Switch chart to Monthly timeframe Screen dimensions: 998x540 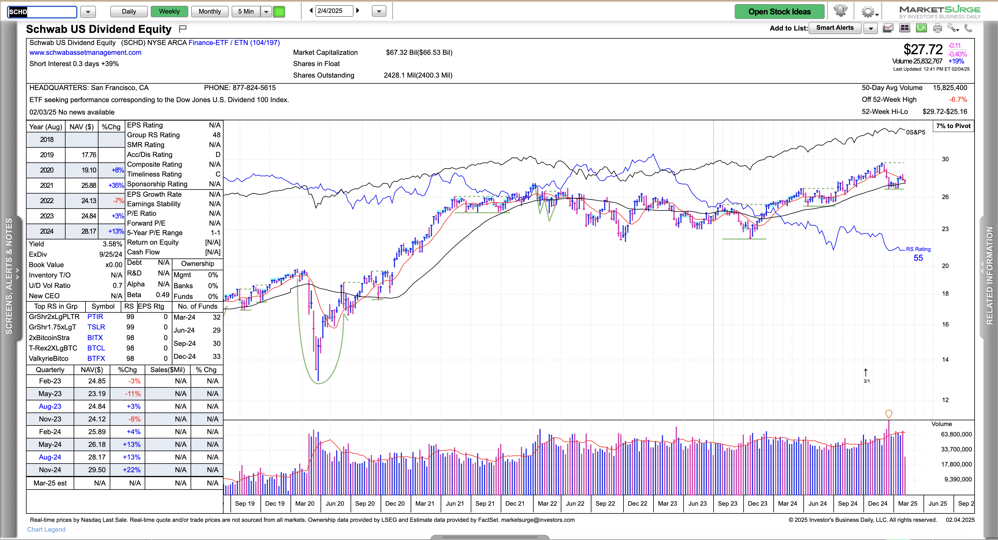210,12
